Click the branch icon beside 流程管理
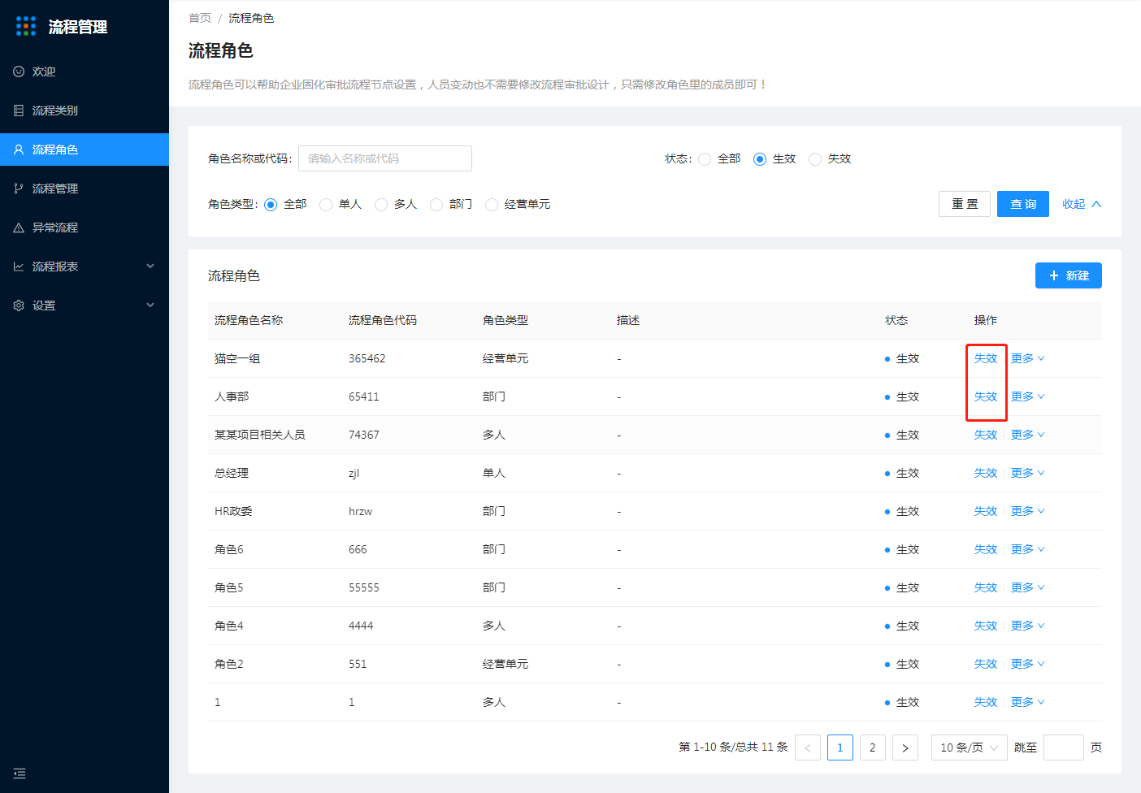The width and height of the screenshot is (1141, 793). click(x=19, y=188)
